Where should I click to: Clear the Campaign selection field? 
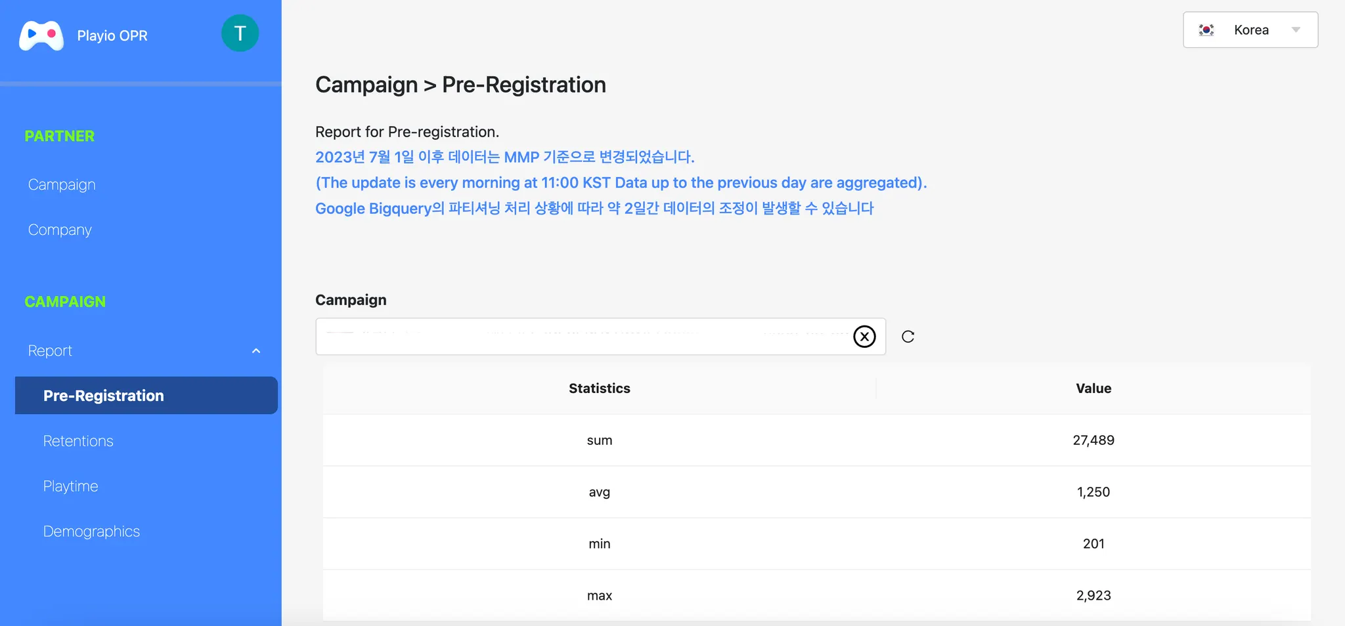[x=864, y=337]
